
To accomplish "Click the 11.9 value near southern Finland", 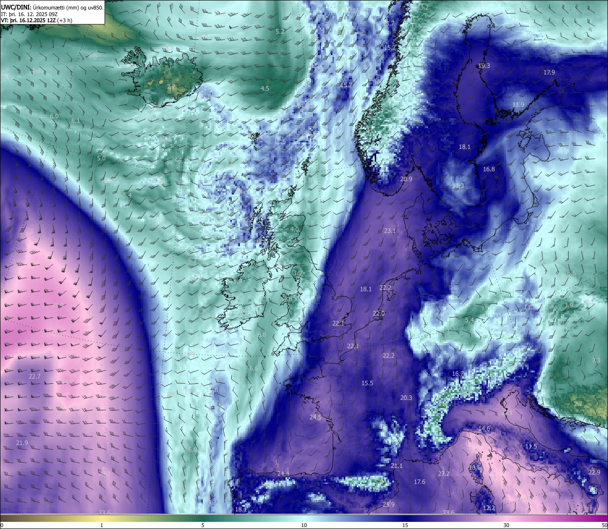I will click(518, 105).
